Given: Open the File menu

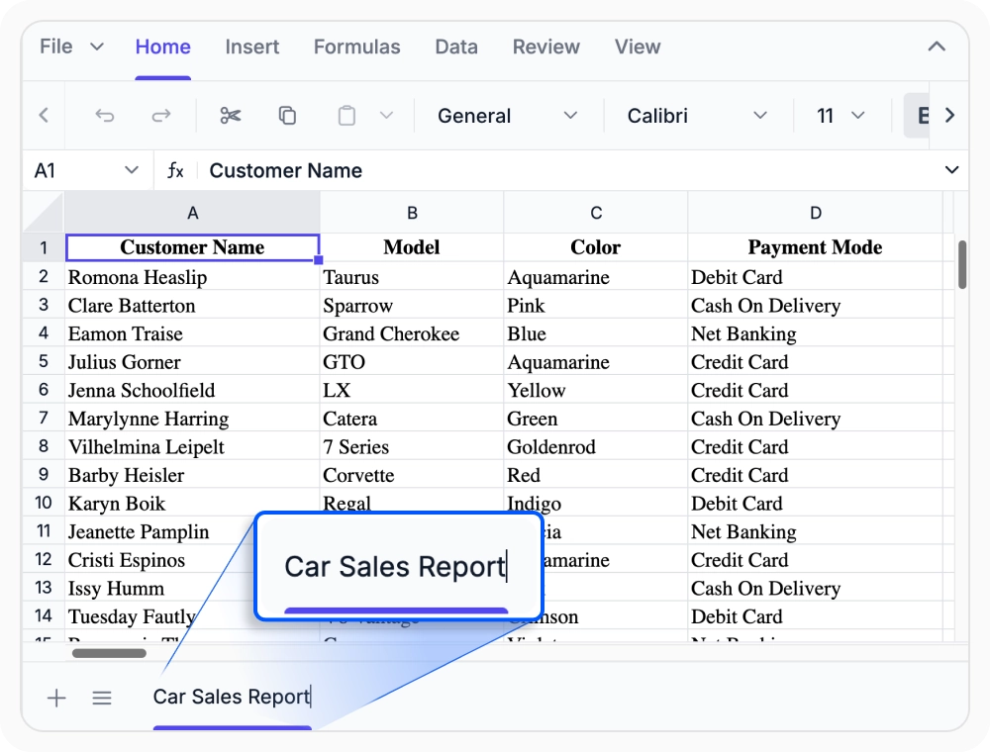Looking at the screenshot, I should point(56,47).
